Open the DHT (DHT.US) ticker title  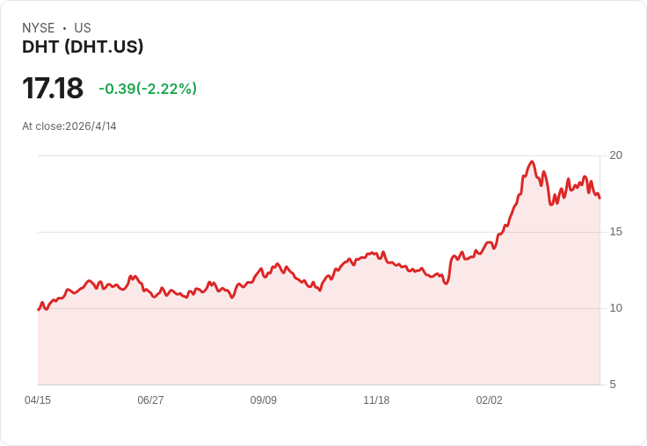83,47
